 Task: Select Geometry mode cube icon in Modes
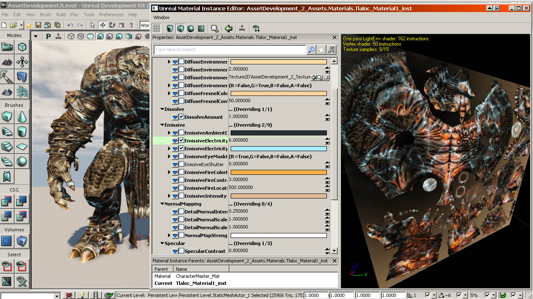[x=22, y=47]
